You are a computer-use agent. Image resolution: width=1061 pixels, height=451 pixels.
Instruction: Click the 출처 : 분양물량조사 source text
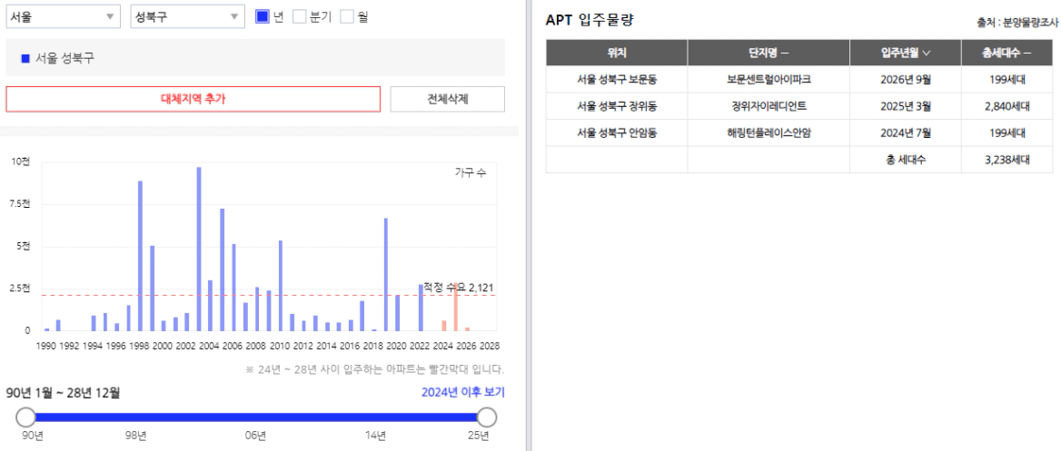[1017, 23]
